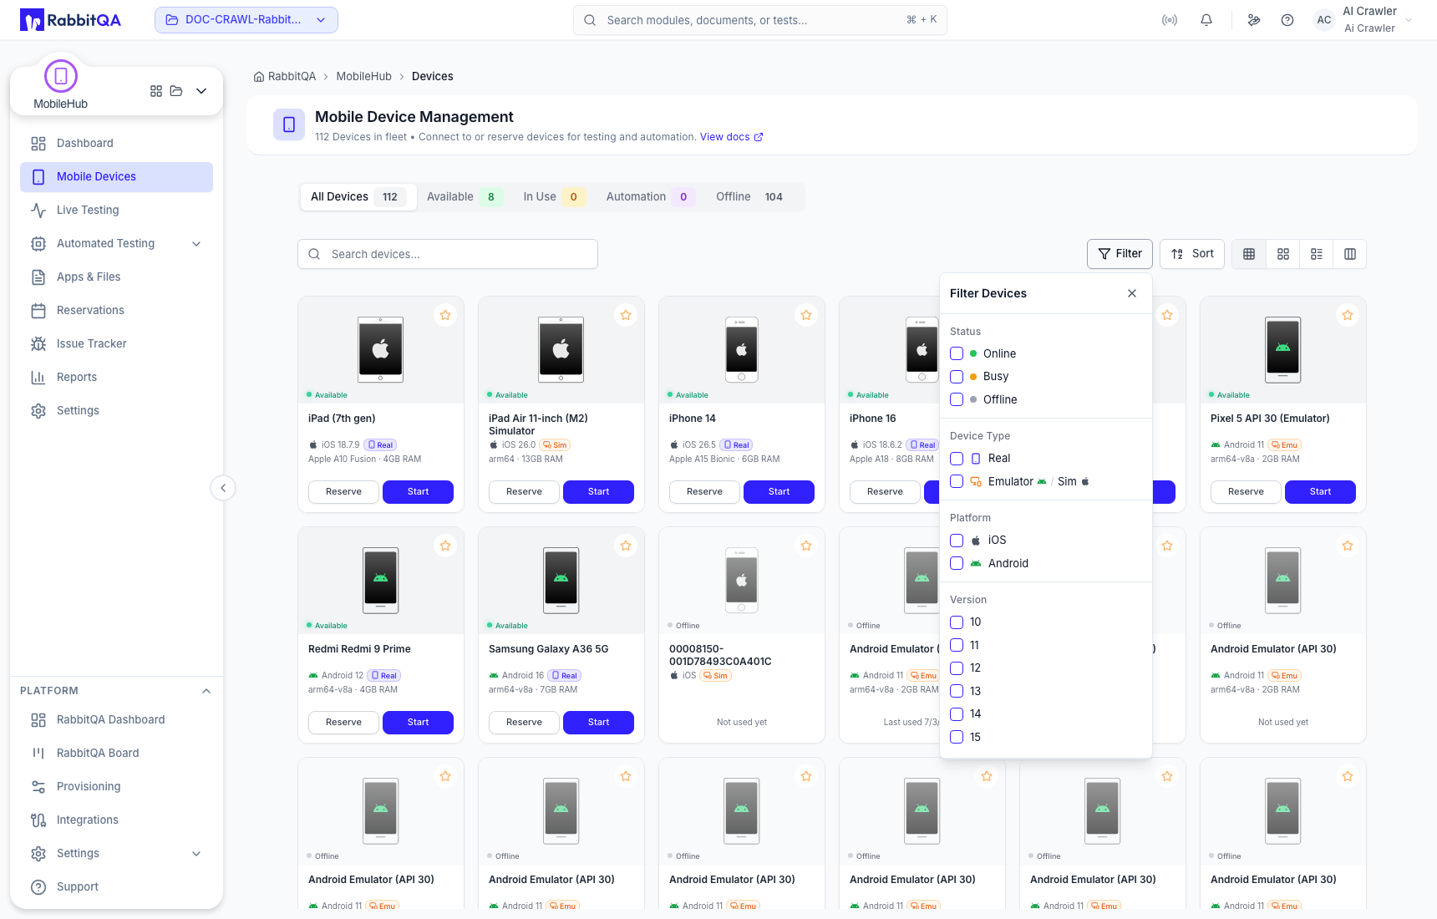Image resolution: width=1437 pixels, height=919 pixels.
Task: Select the In Use tab
Action: pyautogui.click(x=553, y=197)
